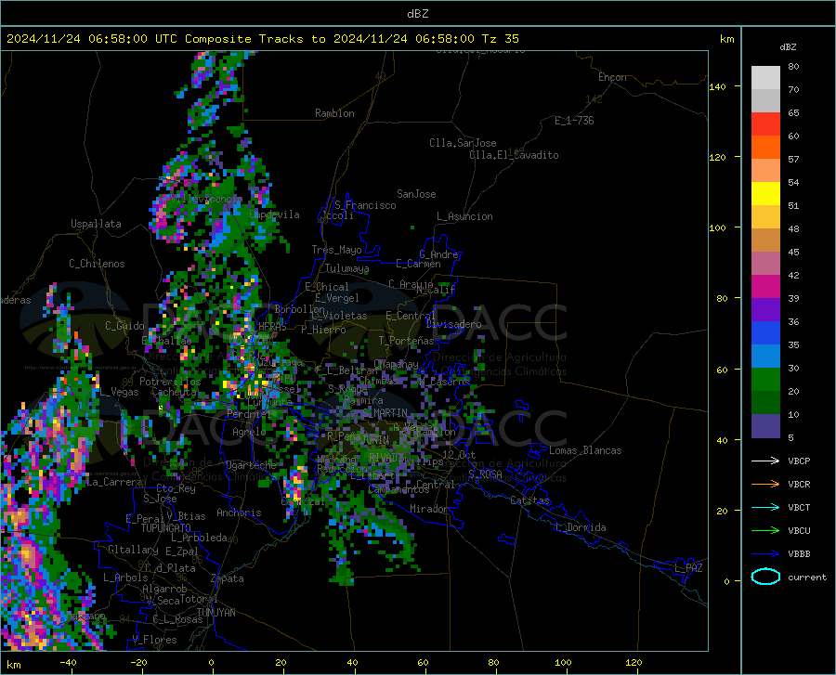
Task: Click the 'VBCP' legend label
Action: tap(799, 461)
